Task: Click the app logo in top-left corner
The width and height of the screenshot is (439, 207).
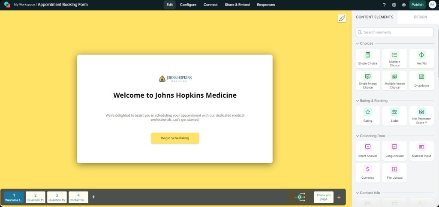Action: pyautogui.click(x=7, y=4)
